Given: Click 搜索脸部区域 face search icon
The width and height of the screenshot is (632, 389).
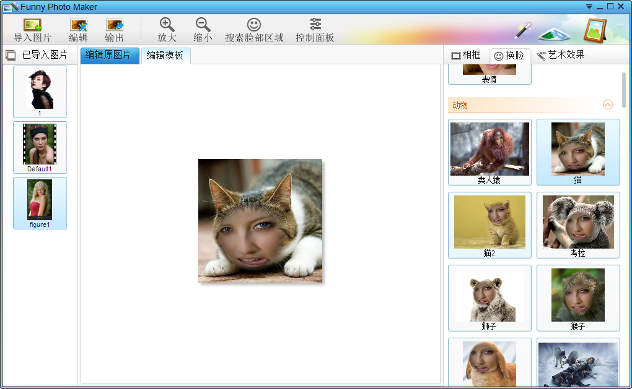Looking at the screenshot, I should click(x=254, y=25).
